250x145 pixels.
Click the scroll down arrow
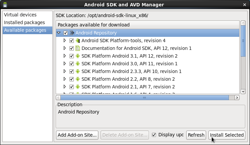click(243, 91)
